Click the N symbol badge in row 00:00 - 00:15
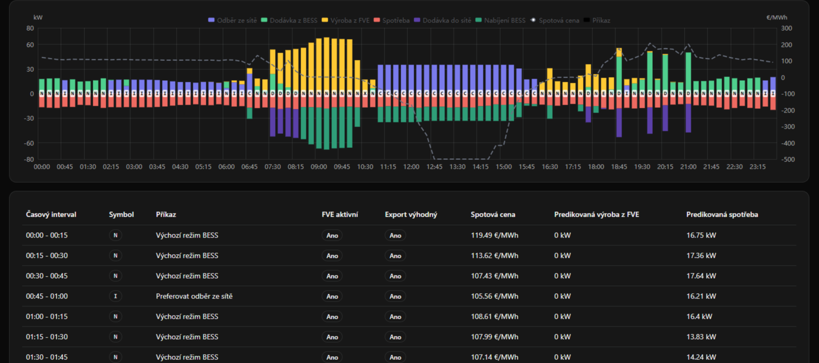Image resolution: width=819 pixels, height=363 pixels. [x=116, y=235]
